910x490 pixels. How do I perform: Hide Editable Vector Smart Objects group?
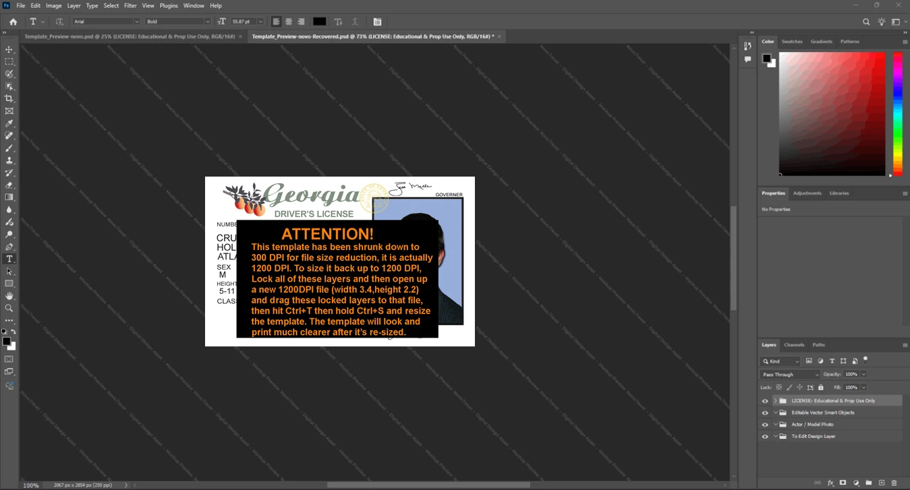pos(765,412)
